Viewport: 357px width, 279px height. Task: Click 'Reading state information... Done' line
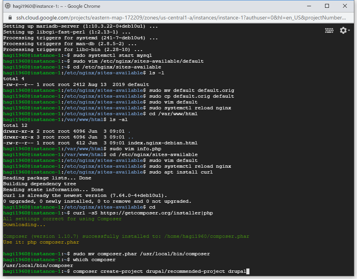point(53,190)
